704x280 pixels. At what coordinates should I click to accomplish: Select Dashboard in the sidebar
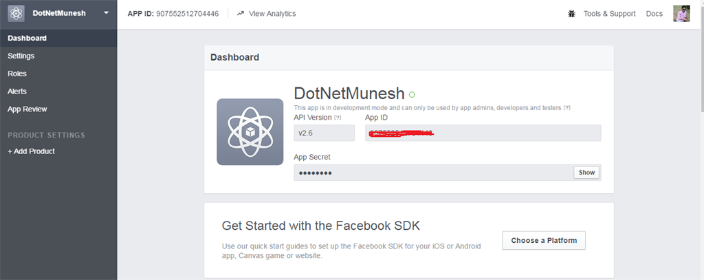click(x=27, y=38)
